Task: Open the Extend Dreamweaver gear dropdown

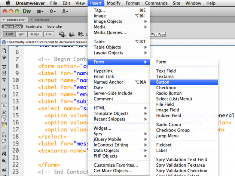Action: click(52, 11)
